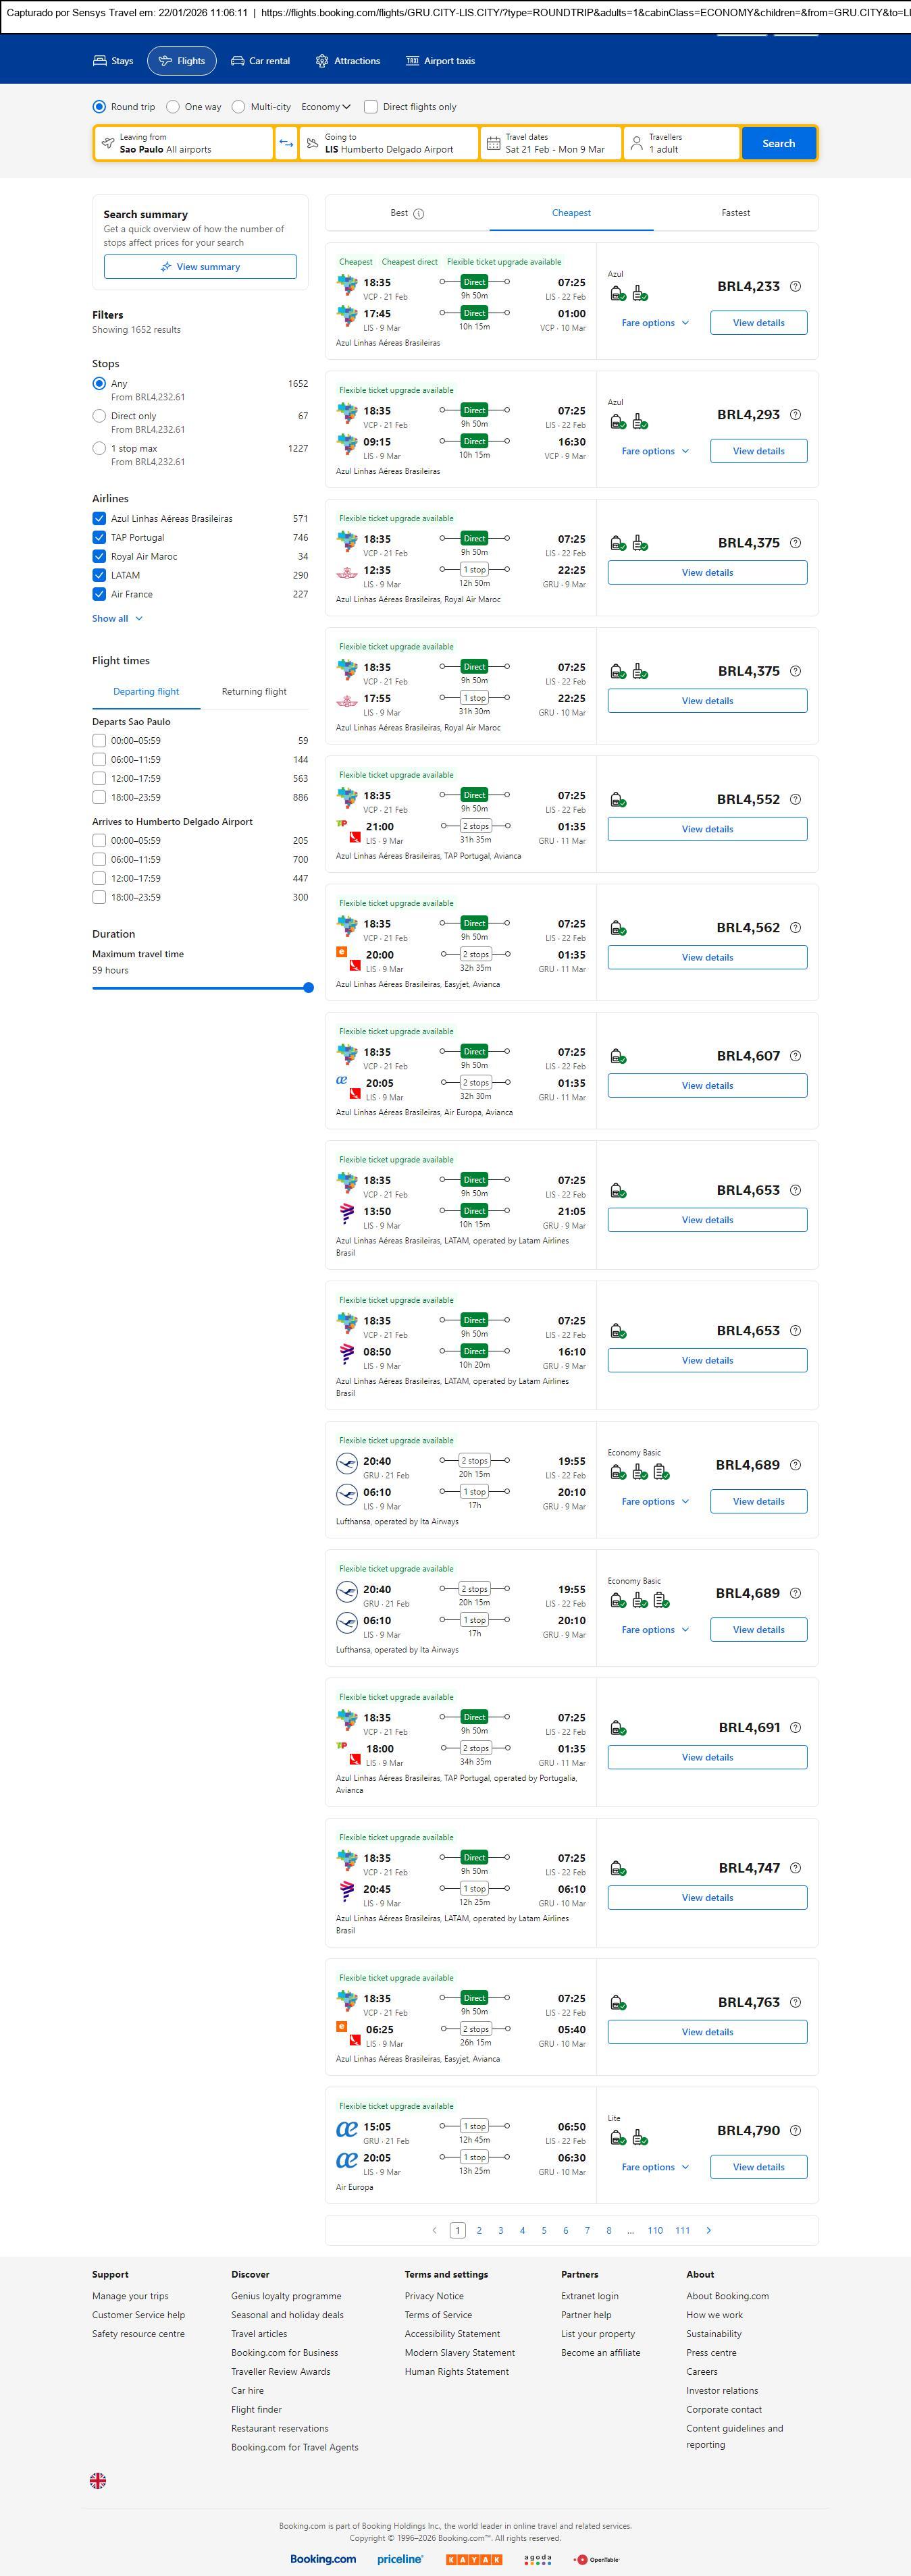Click the calendar icon in Travel dates field
This screenshot has height=2576, width=911.
click(x=493, y=143)
